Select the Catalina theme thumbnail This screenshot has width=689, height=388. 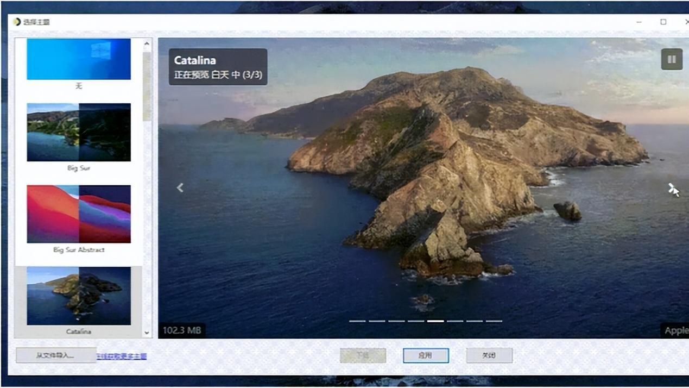(x=79, y=296)
